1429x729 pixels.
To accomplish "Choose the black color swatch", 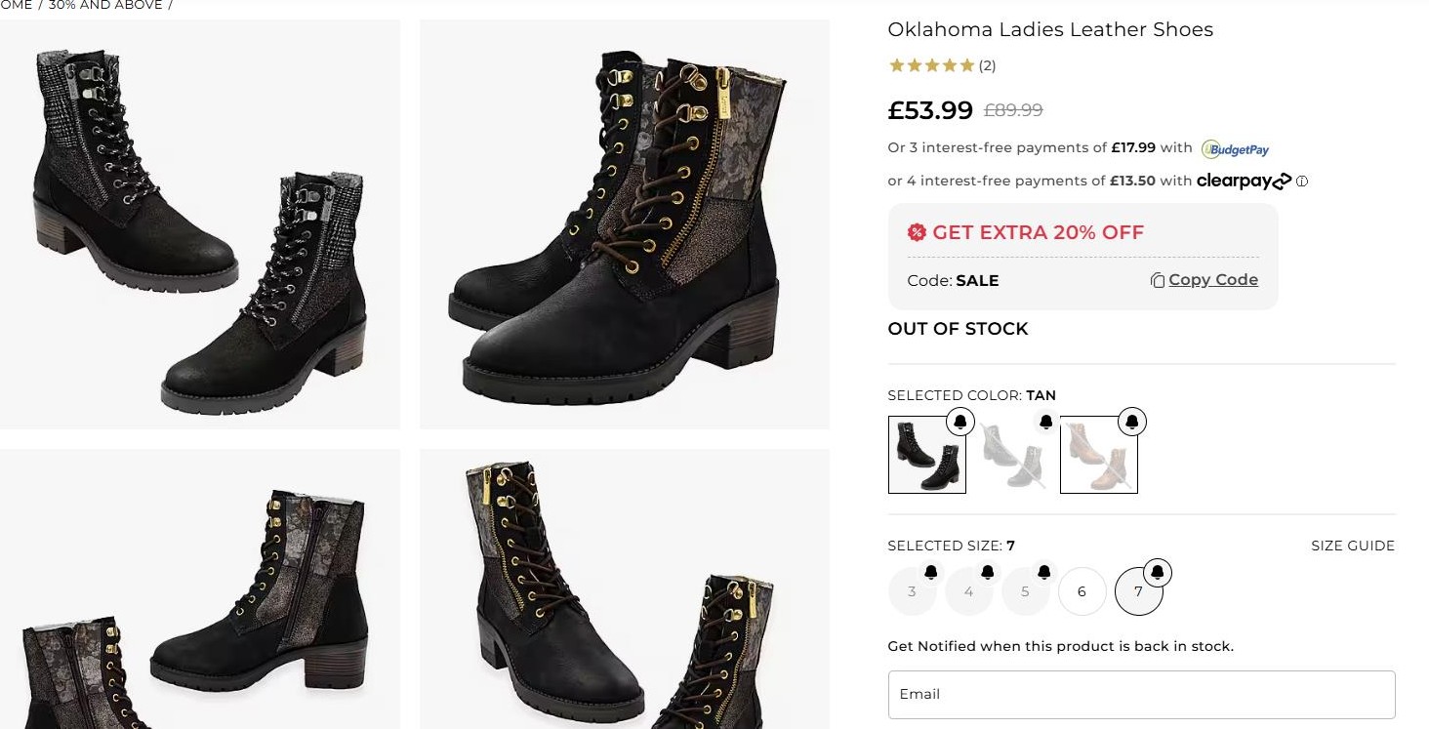I will point(926,455).
